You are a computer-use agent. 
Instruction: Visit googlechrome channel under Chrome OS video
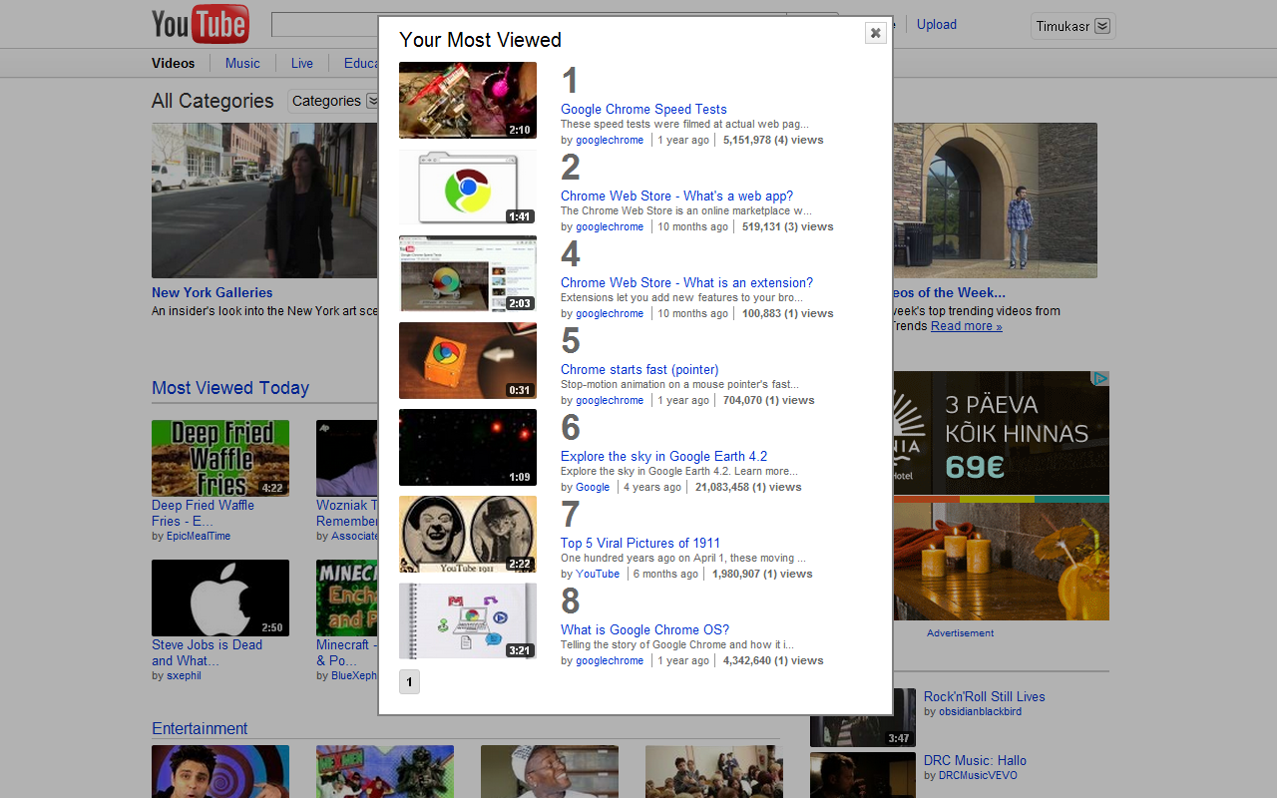[x=610, y=661]
